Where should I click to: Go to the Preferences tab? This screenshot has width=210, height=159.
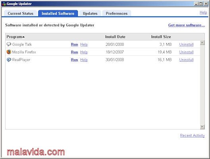point(117,14)
